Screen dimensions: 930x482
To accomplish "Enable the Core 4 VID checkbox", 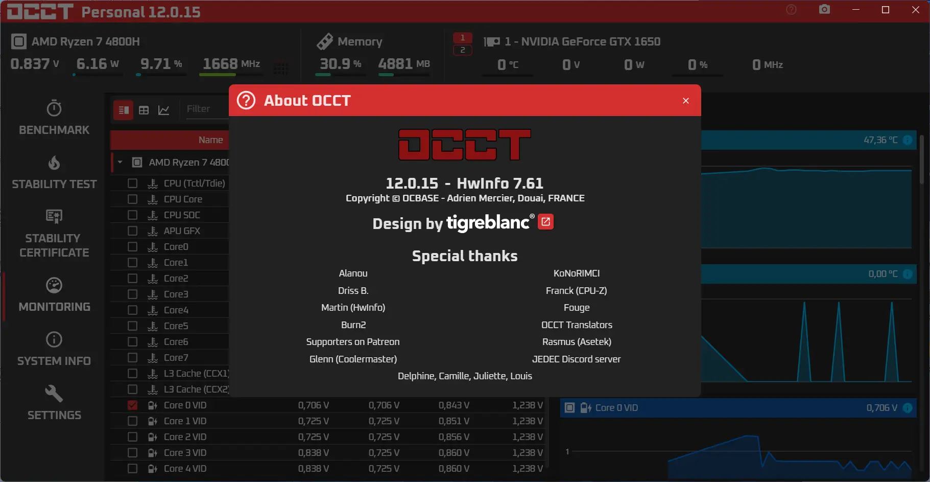I will pos(132,469).
